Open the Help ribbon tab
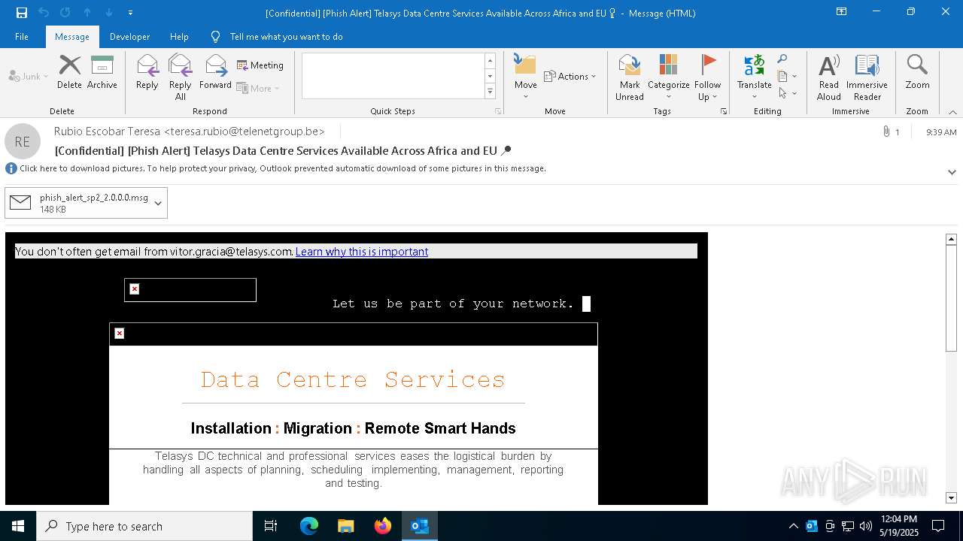Viewport: 963px width, 541px height. (179, 36)
